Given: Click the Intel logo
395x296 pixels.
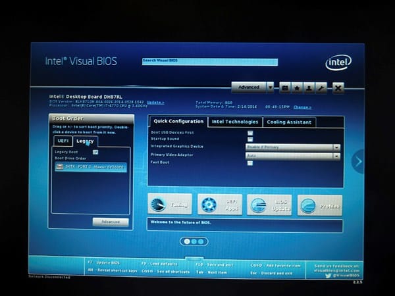Looking at the screenshot, I should tap(338, 62).
